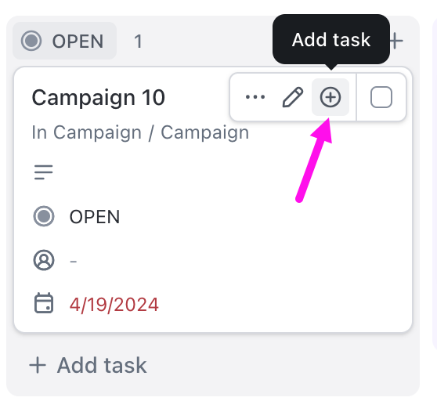Set assignee via the dash placeholder

click(74, 261)
